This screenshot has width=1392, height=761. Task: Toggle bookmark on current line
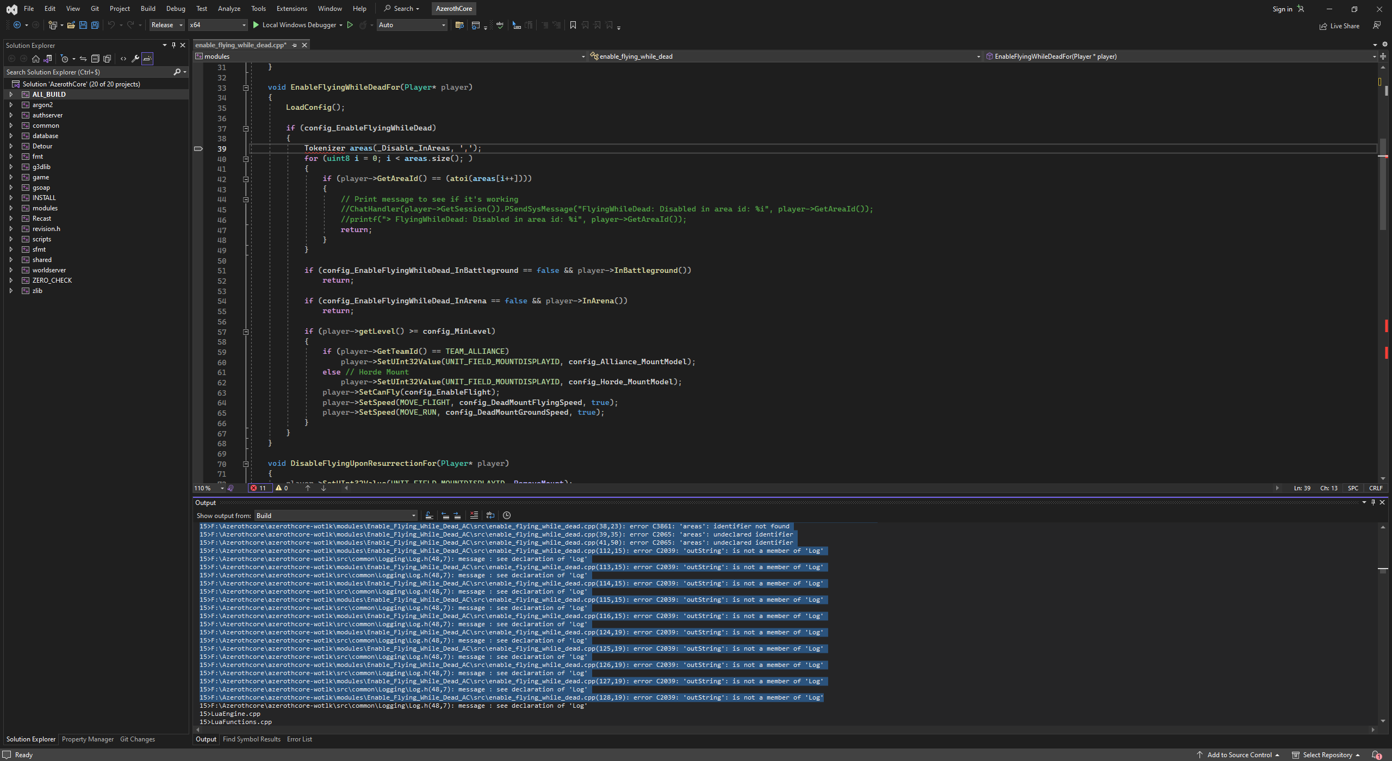(x=573, y=25)
